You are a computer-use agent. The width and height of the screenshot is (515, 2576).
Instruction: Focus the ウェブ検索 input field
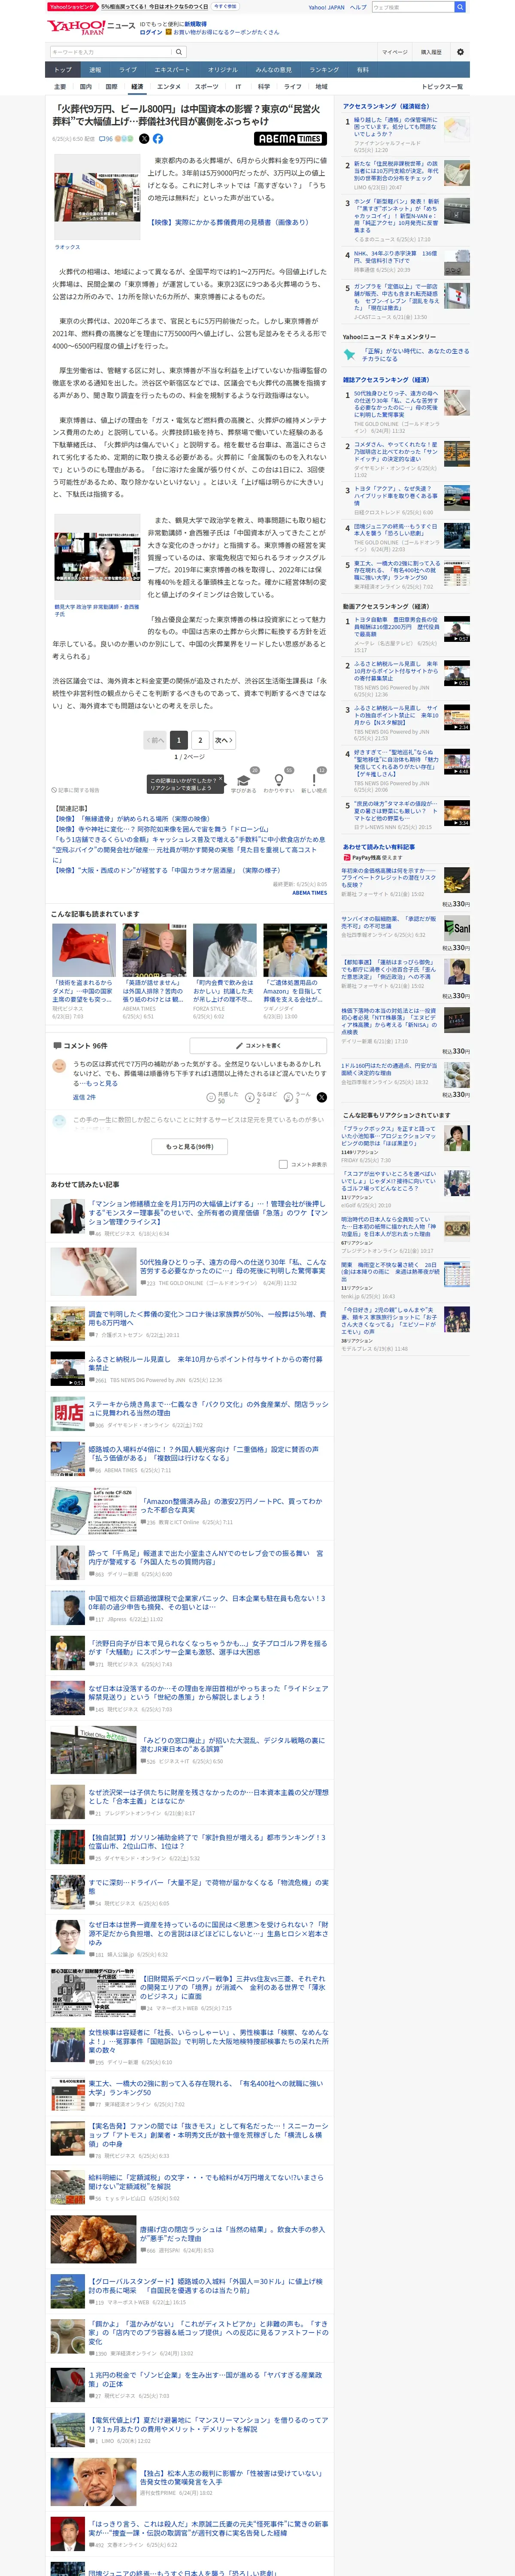click(x=412, y=7)
